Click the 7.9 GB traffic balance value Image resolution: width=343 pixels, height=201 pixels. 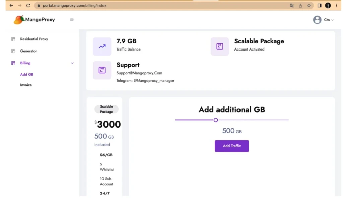(x=126, y=41)
